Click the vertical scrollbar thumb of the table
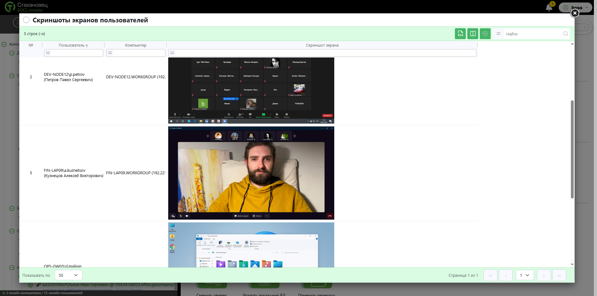Screen dimensions: 597x296 coord(572,149)
